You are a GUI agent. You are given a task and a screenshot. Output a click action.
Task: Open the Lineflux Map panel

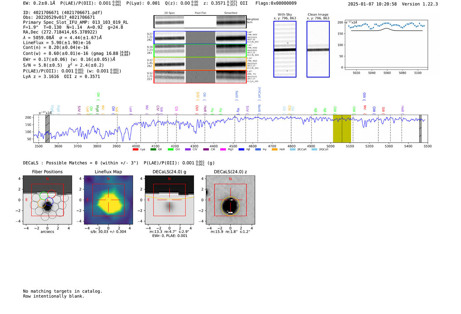(108, 200)
